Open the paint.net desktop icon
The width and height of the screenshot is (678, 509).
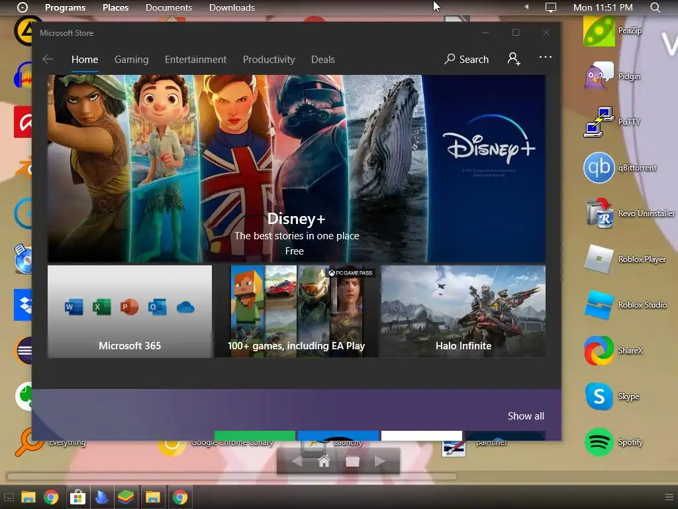(453, 448)
